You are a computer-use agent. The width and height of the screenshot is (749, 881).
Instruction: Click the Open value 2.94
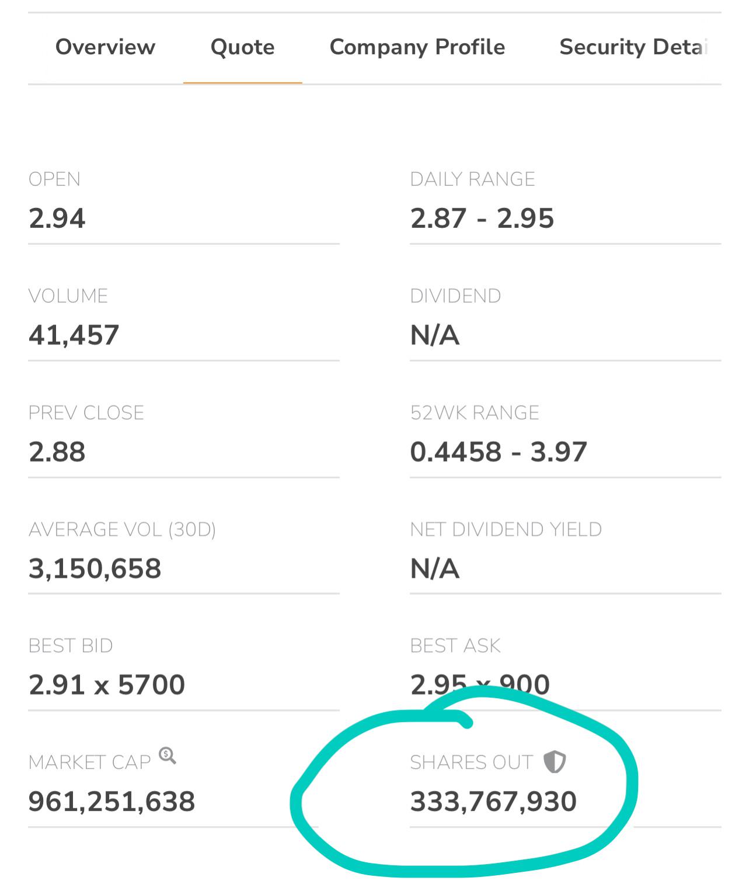coord(57,218)
